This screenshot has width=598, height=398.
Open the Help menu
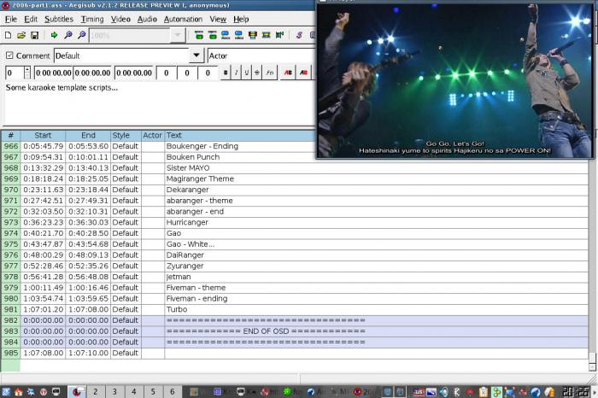[x=241, y=19]
